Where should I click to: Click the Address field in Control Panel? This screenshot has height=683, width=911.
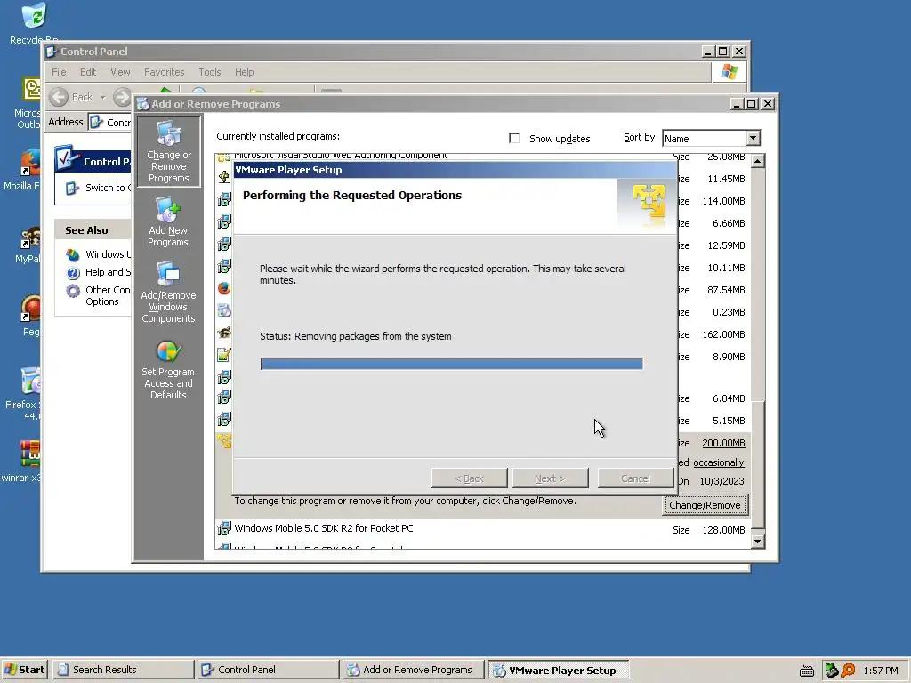coord(109,123)
